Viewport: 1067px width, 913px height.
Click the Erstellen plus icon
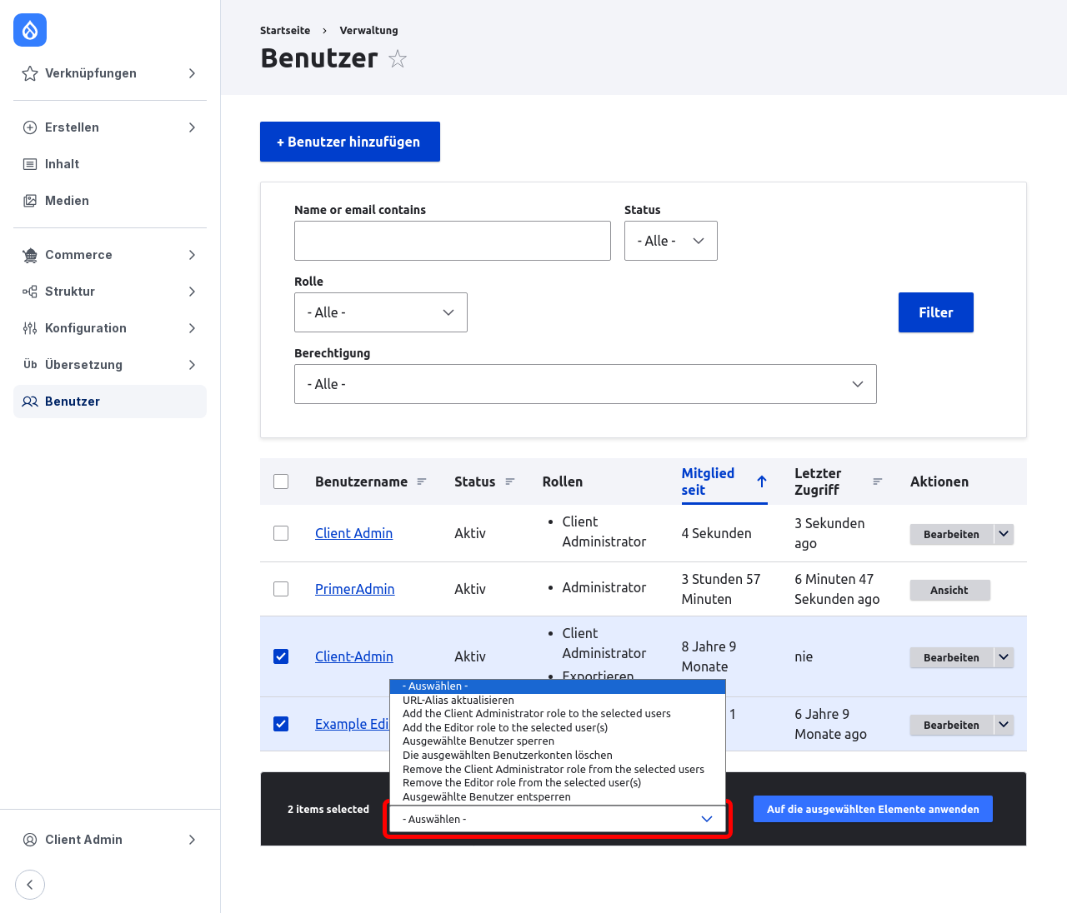point(30,127)
